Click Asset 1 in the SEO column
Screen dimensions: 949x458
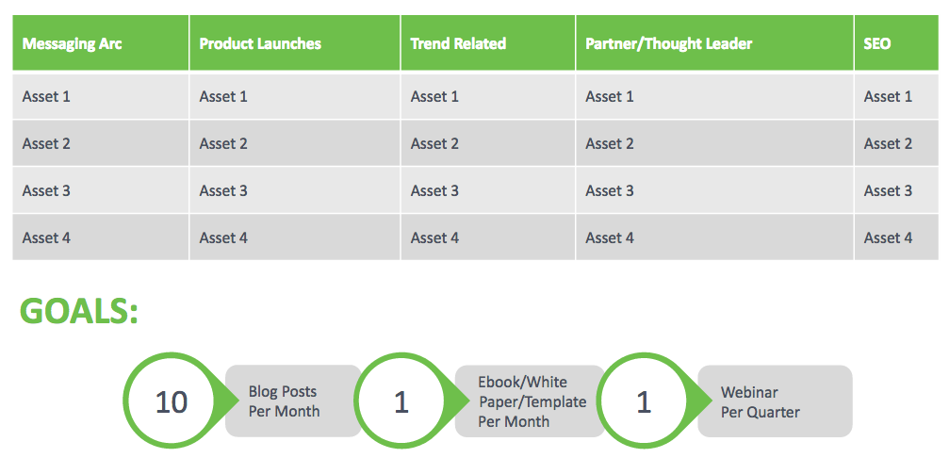click(x=888, y=96)
